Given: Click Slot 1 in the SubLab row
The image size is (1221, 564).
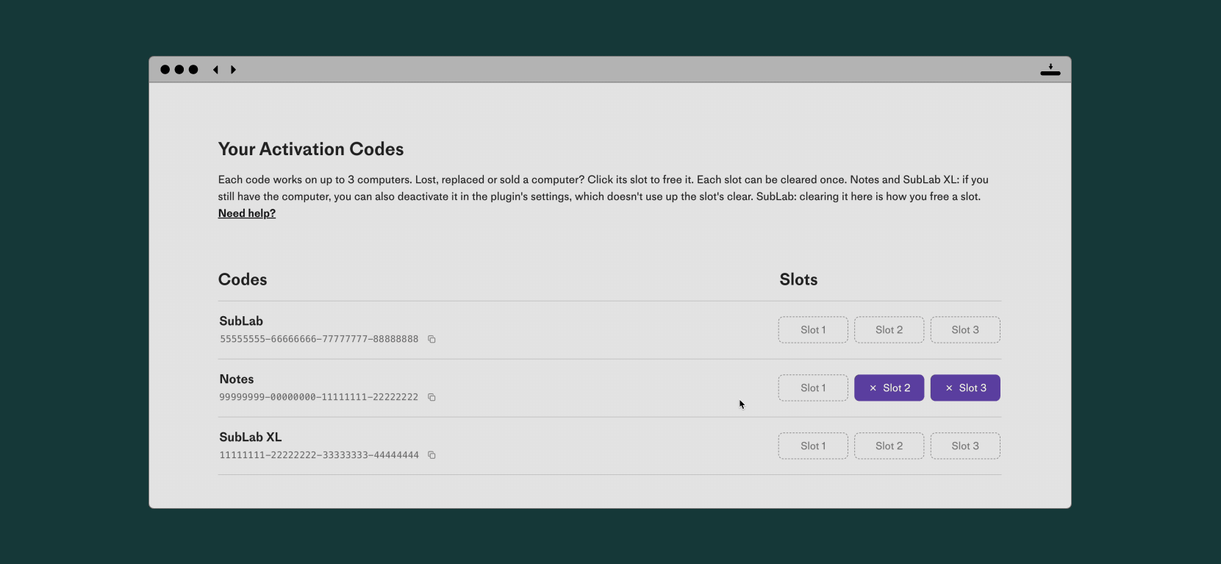Looking at the screenshot, I should tap(813, 330).
